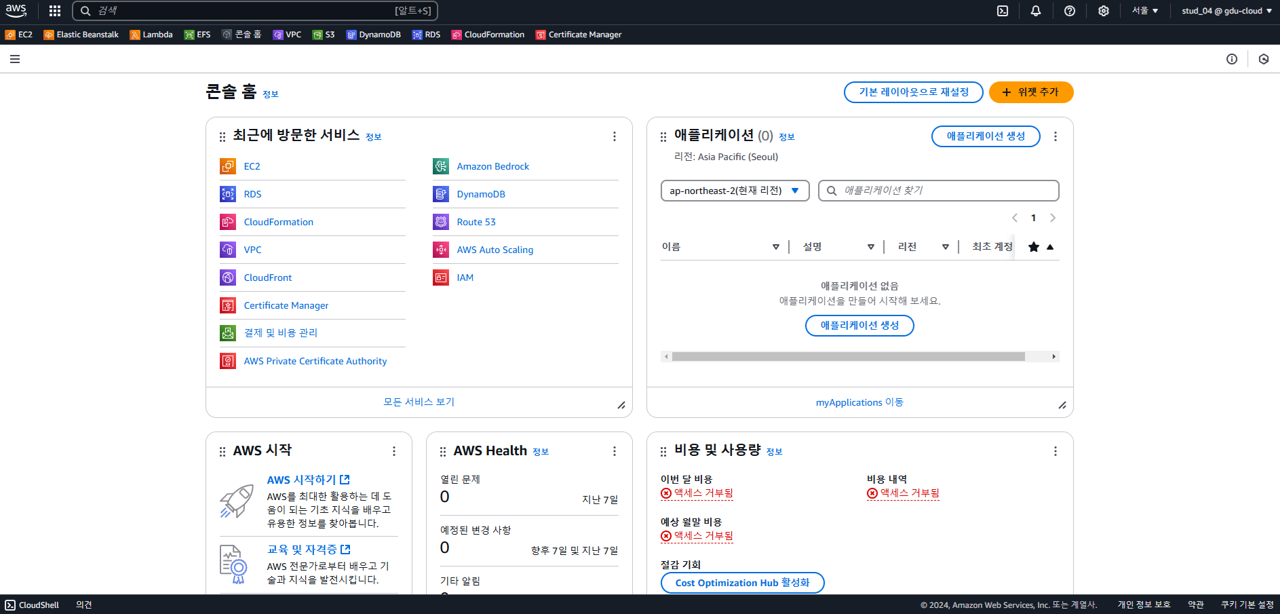
Task: Click the hexagon icon at top right
Action: (x=1264, y=59)
